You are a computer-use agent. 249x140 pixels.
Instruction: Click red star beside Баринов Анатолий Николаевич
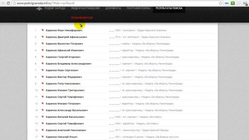pos(42,130)
